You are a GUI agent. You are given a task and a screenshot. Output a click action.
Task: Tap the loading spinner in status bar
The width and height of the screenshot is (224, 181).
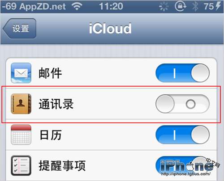pos(164,7)
